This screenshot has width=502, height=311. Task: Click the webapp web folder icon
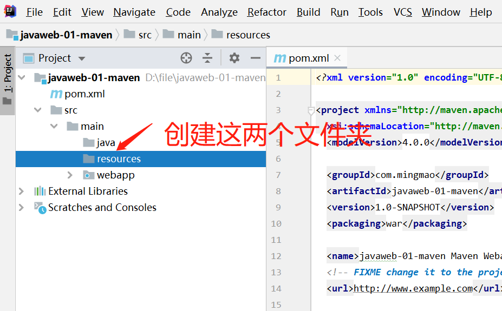[89, 175]
